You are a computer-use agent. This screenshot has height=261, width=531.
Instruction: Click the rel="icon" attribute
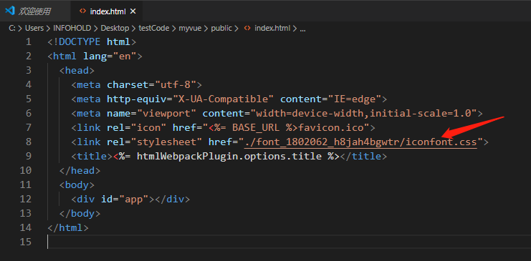[136, 128]
